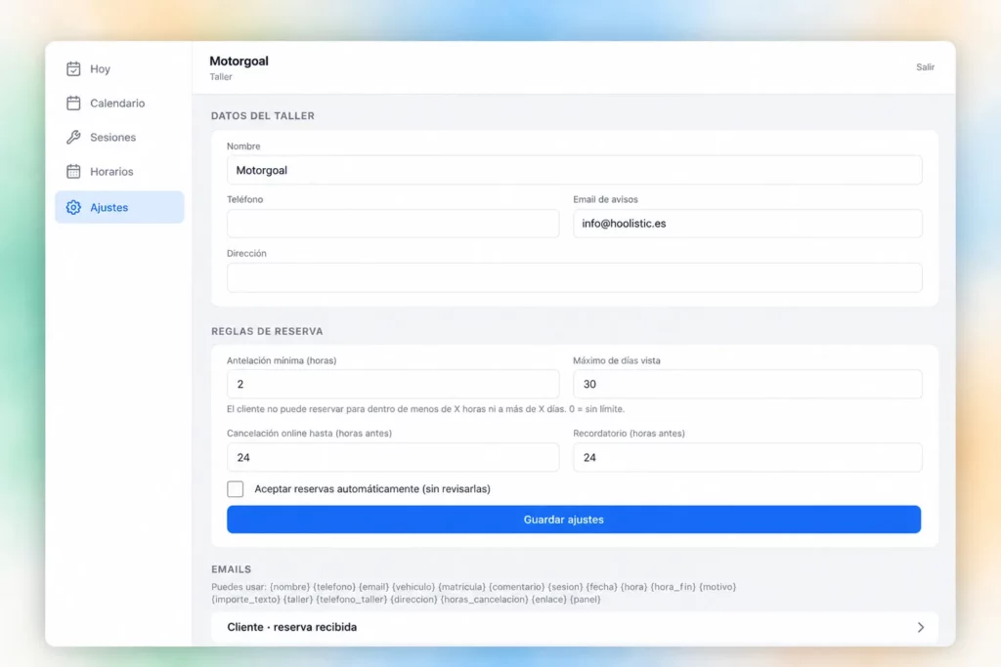Click the 'El cliente no puede reservar' hint
The width and height of the screenshot is (1001, 667).
point(426,409)
